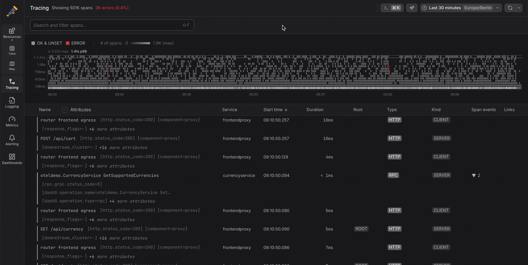This screenshot has height=265, width=528.
Task: Click the < 1ms duration cell
Action: (327, 175)
